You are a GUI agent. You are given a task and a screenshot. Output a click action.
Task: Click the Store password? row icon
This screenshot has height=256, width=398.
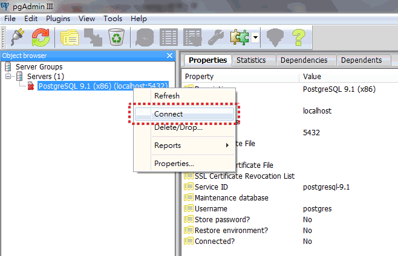point(189,219)
